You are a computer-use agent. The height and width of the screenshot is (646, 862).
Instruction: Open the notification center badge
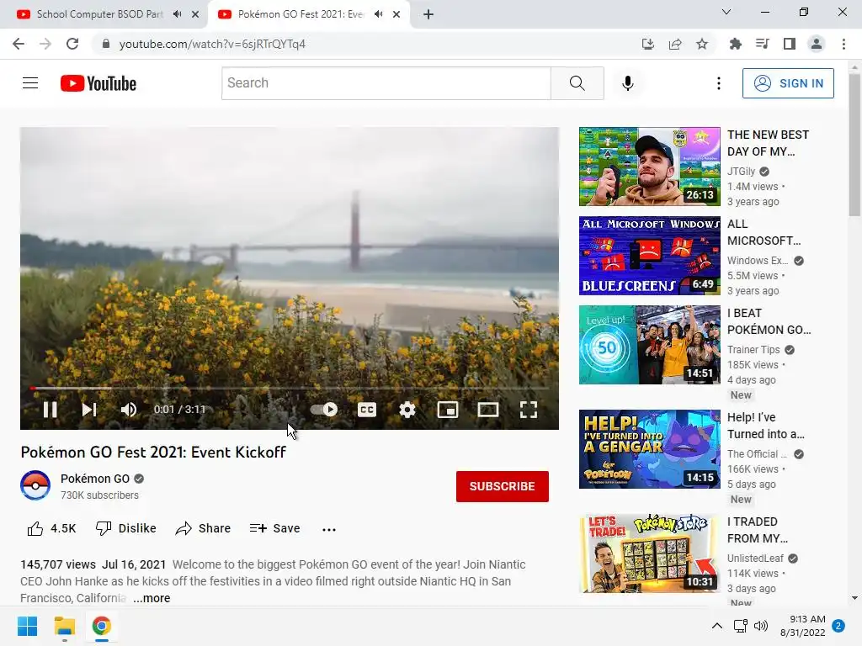click(x=838, y=626)
